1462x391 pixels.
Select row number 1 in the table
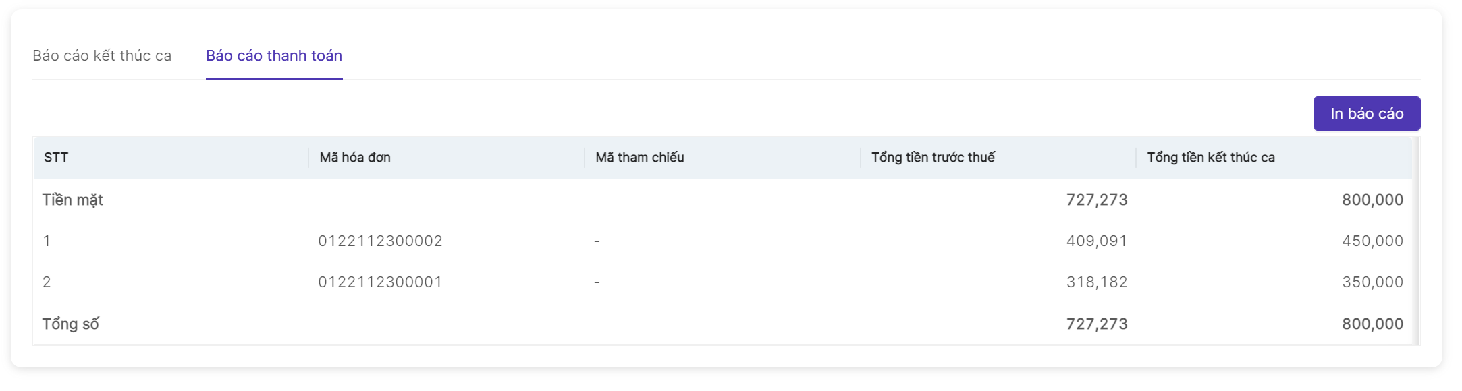[x=47, y=241]
